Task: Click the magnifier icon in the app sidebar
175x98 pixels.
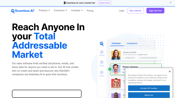Action: 101,44
